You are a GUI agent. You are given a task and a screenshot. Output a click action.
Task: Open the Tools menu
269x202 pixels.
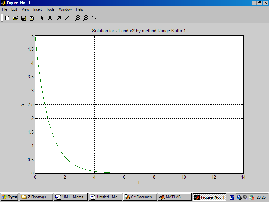50,9
